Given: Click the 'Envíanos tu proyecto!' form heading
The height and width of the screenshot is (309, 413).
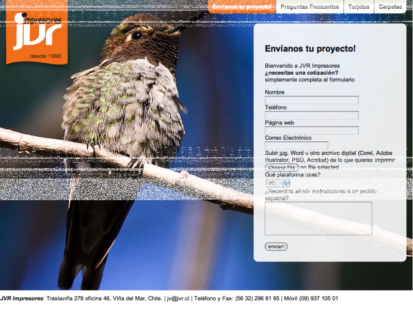Looking at the screenshot, I should pyautogui.click(x=310, y=48).
